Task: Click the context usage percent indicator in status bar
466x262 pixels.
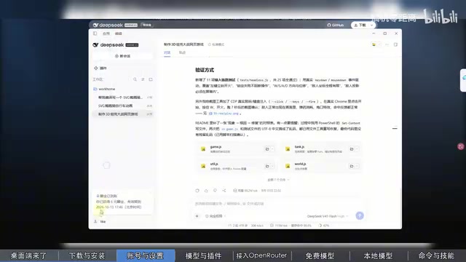Action: [x=324, y=226]
